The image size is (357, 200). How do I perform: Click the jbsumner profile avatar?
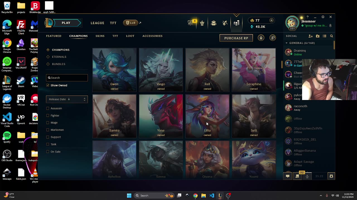tap(292, 22)
